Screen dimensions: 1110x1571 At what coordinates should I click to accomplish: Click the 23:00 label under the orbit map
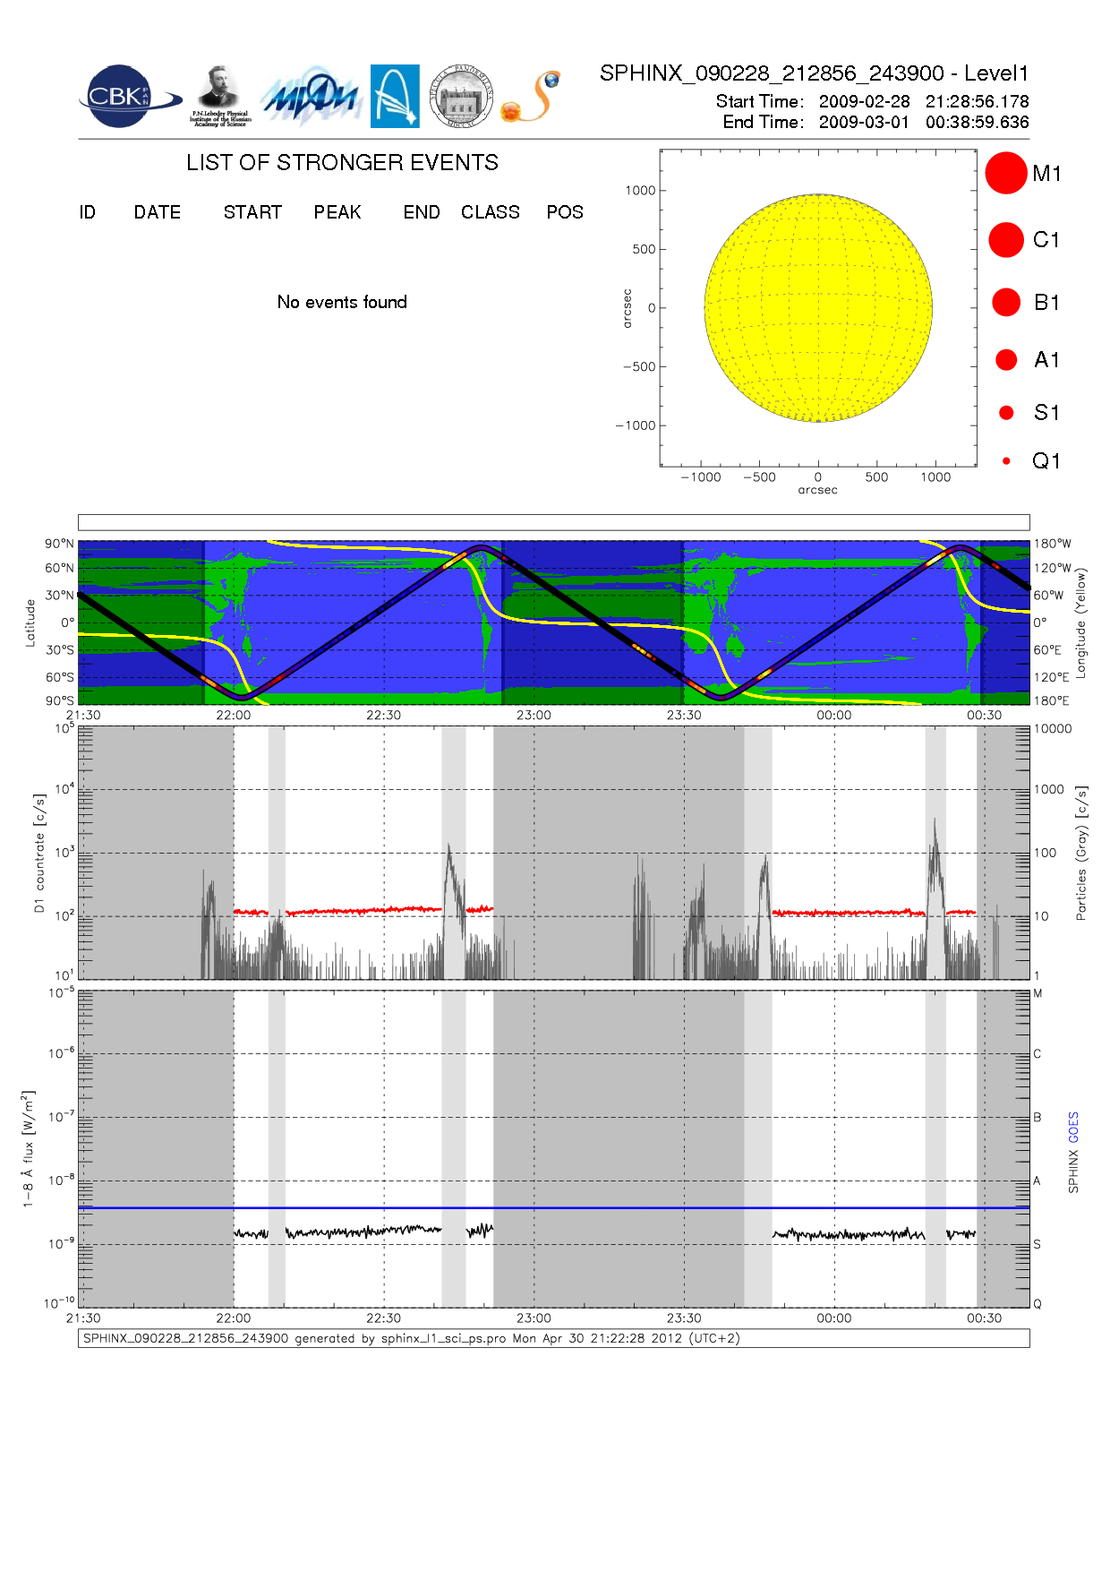tap(534, 715)
